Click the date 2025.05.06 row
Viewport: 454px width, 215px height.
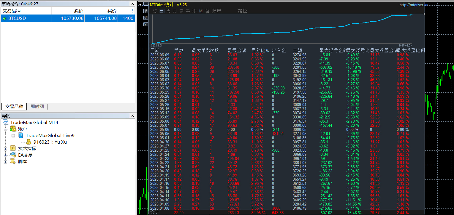point(160,129)
